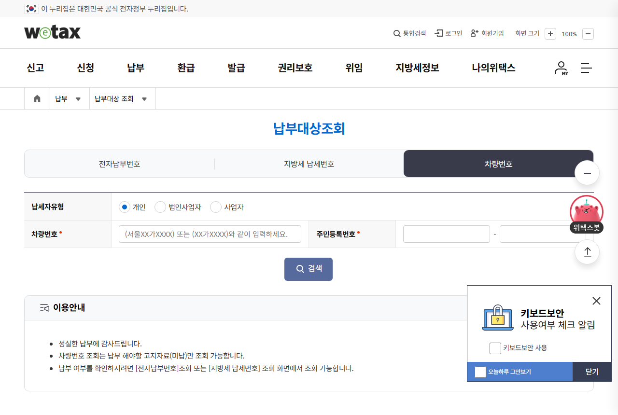The width and height of the screenshot is (618, 415).
Task: Open the 지방세정보 main menu
Action: tap(417, 68)
